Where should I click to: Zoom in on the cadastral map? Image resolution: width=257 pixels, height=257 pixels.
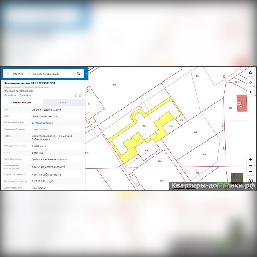pyautogui.click(x=251, y=160)
